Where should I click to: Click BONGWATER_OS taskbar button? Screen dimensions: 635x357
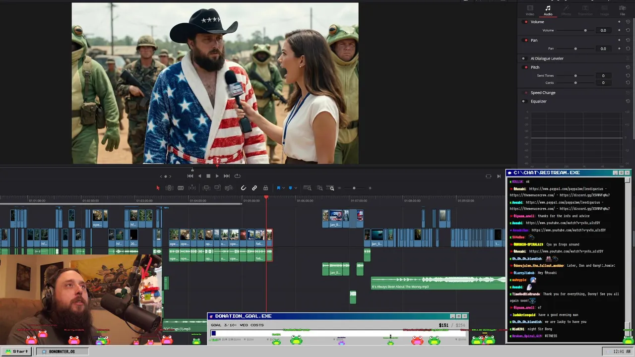click(62, 351)
